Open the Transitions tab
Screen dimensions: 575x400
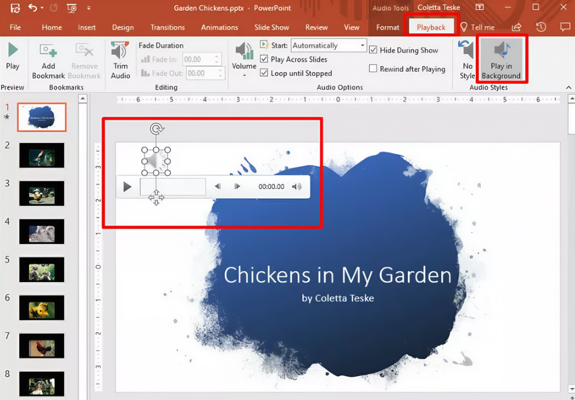pyautogui.click(x=168, y=27)
